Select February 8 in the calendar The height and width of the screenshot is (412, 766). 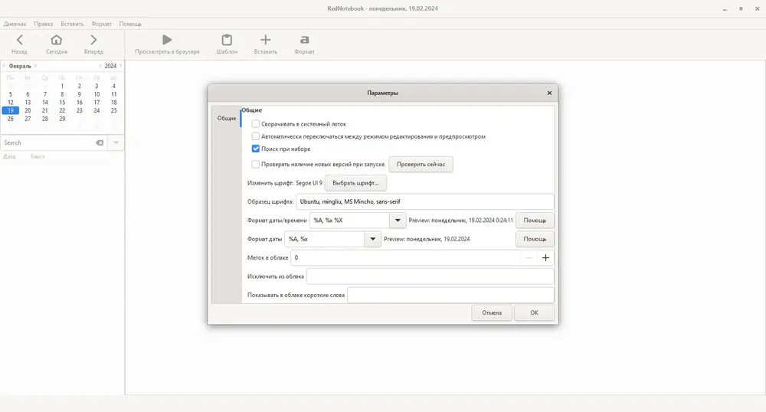click(62, 94)
